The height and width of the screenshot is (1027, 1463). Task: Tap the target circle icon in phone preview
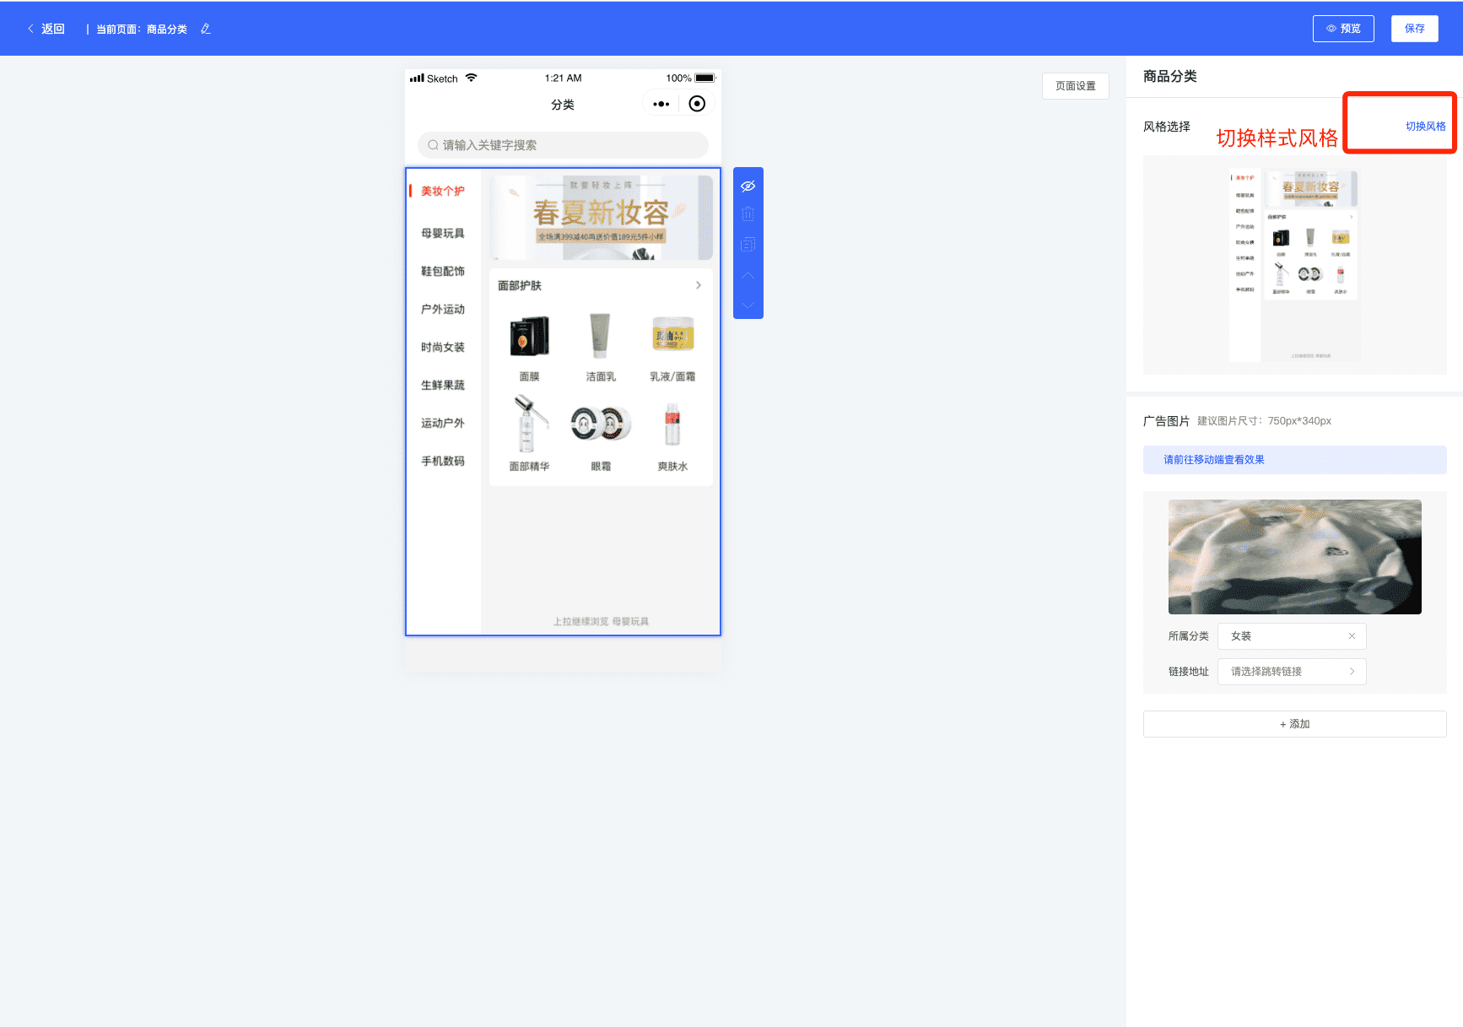coord(697,104)
